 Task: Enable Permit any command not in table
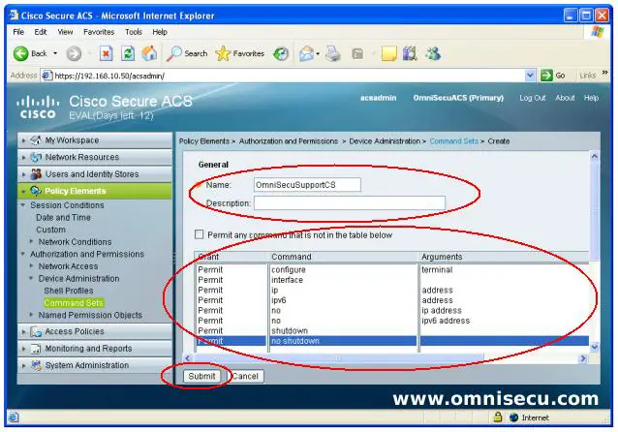coord(199,235)
